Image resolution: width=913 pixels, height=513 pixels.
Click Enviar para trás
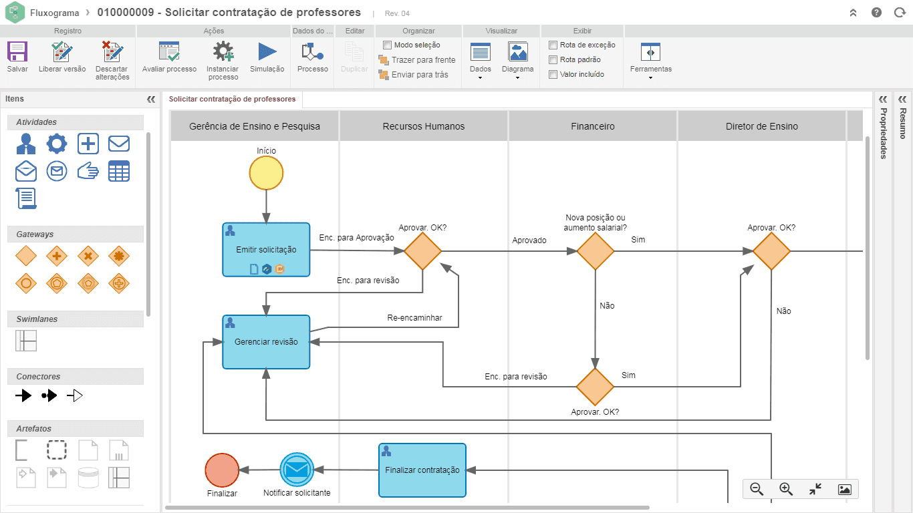(414, 75)
